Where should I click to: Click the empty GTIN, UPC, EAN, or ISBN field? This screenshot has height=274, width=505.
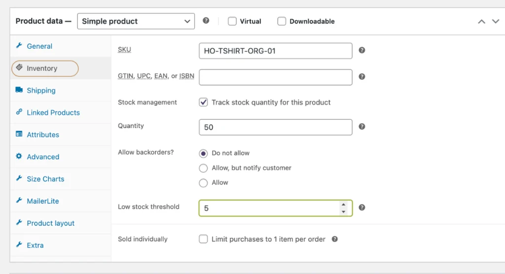tap(275, 77)
